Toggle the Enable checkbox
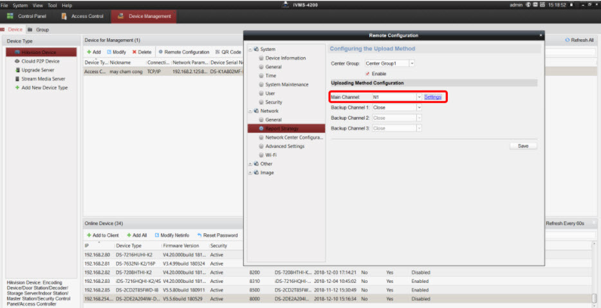Image resolution: width=601 pixels, height=308 pixels. (367, 74)
